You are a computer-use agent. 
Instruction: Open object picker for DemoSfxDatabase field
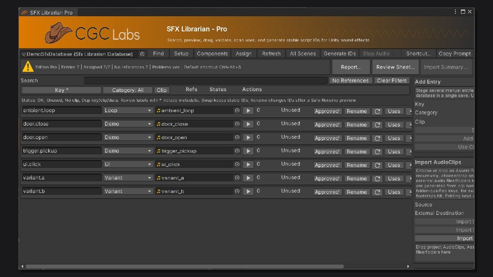[x=142, y=54]
